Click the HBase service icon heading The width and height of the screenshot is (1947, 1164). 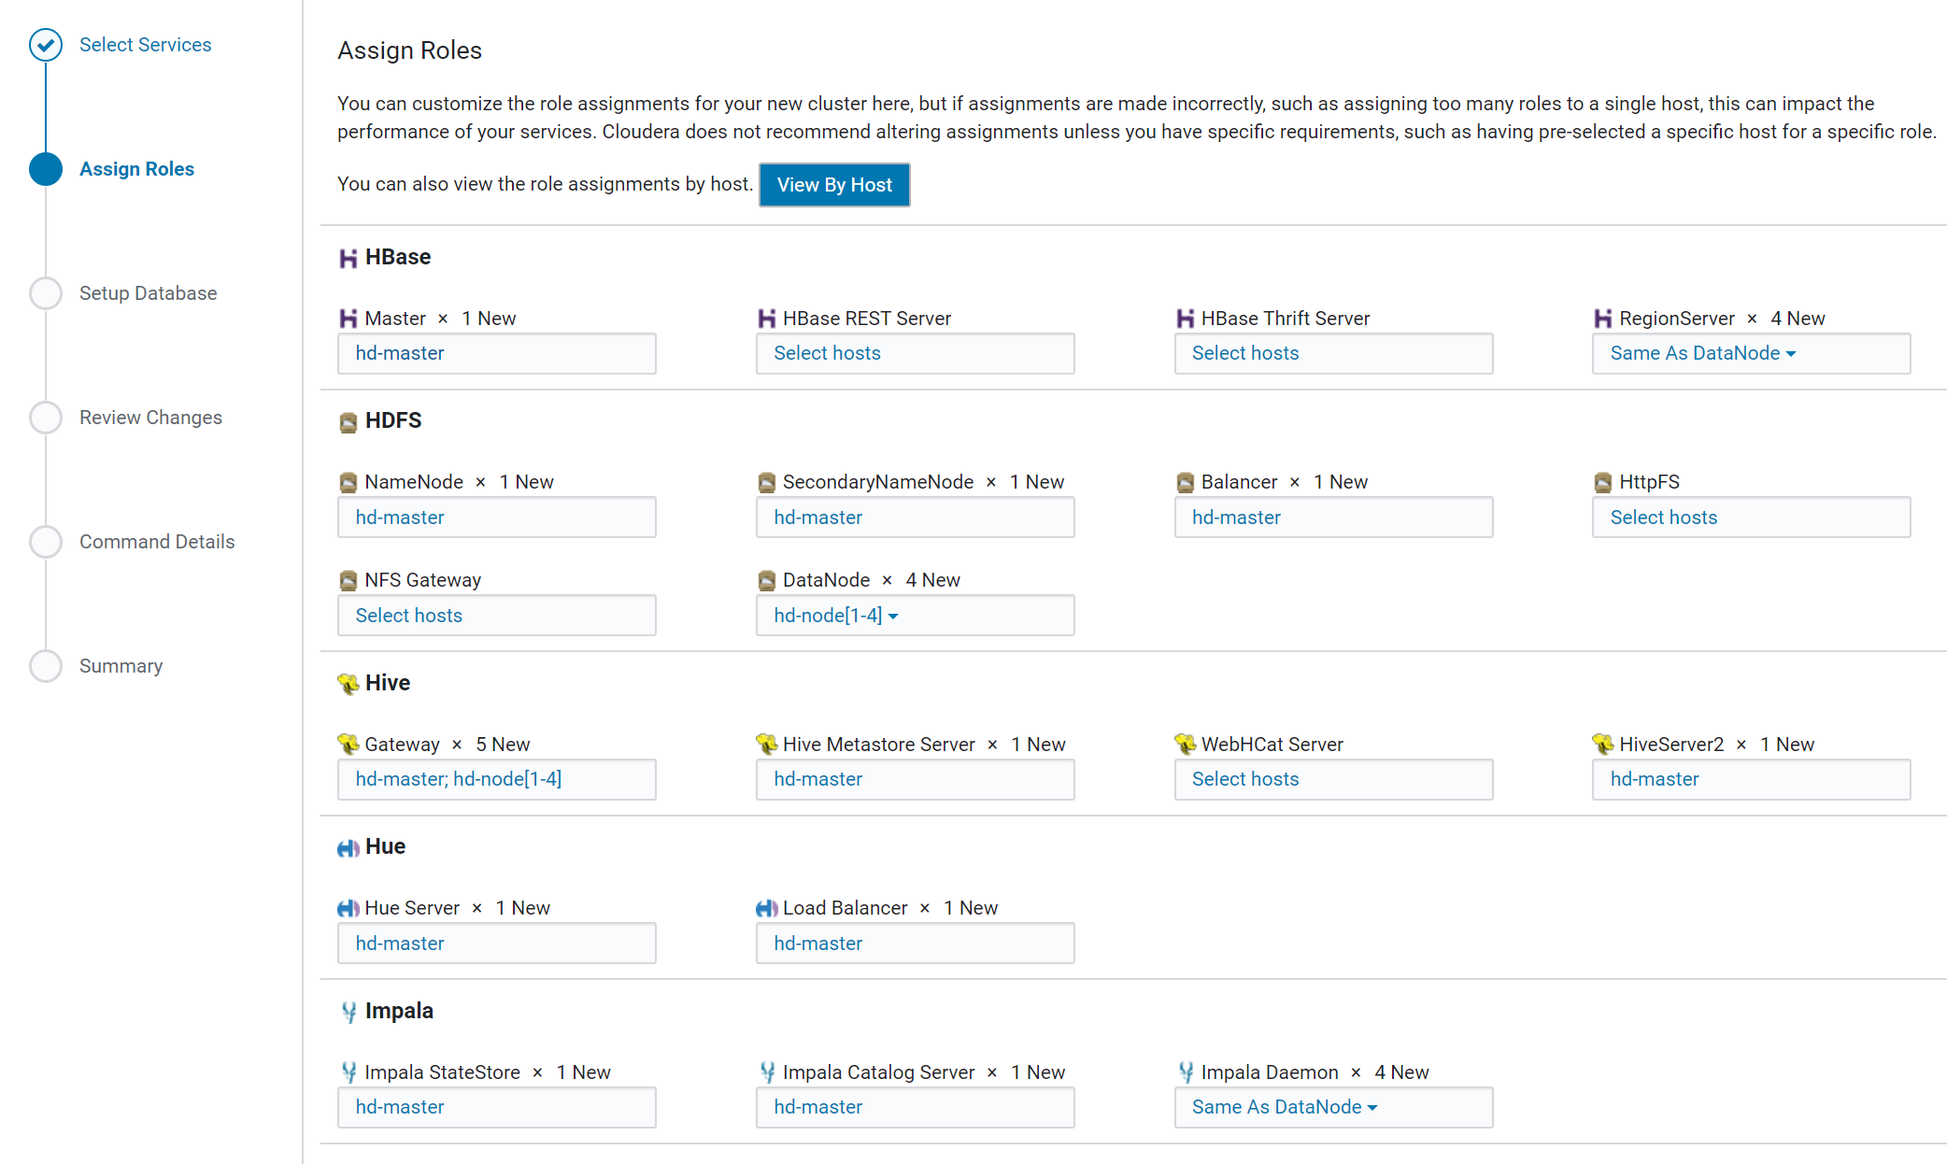(x=348, y=258)
